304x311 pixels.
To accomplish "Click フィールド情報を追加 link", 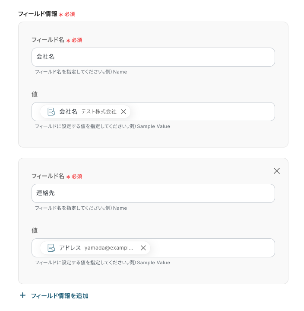I will coord(60,296).
